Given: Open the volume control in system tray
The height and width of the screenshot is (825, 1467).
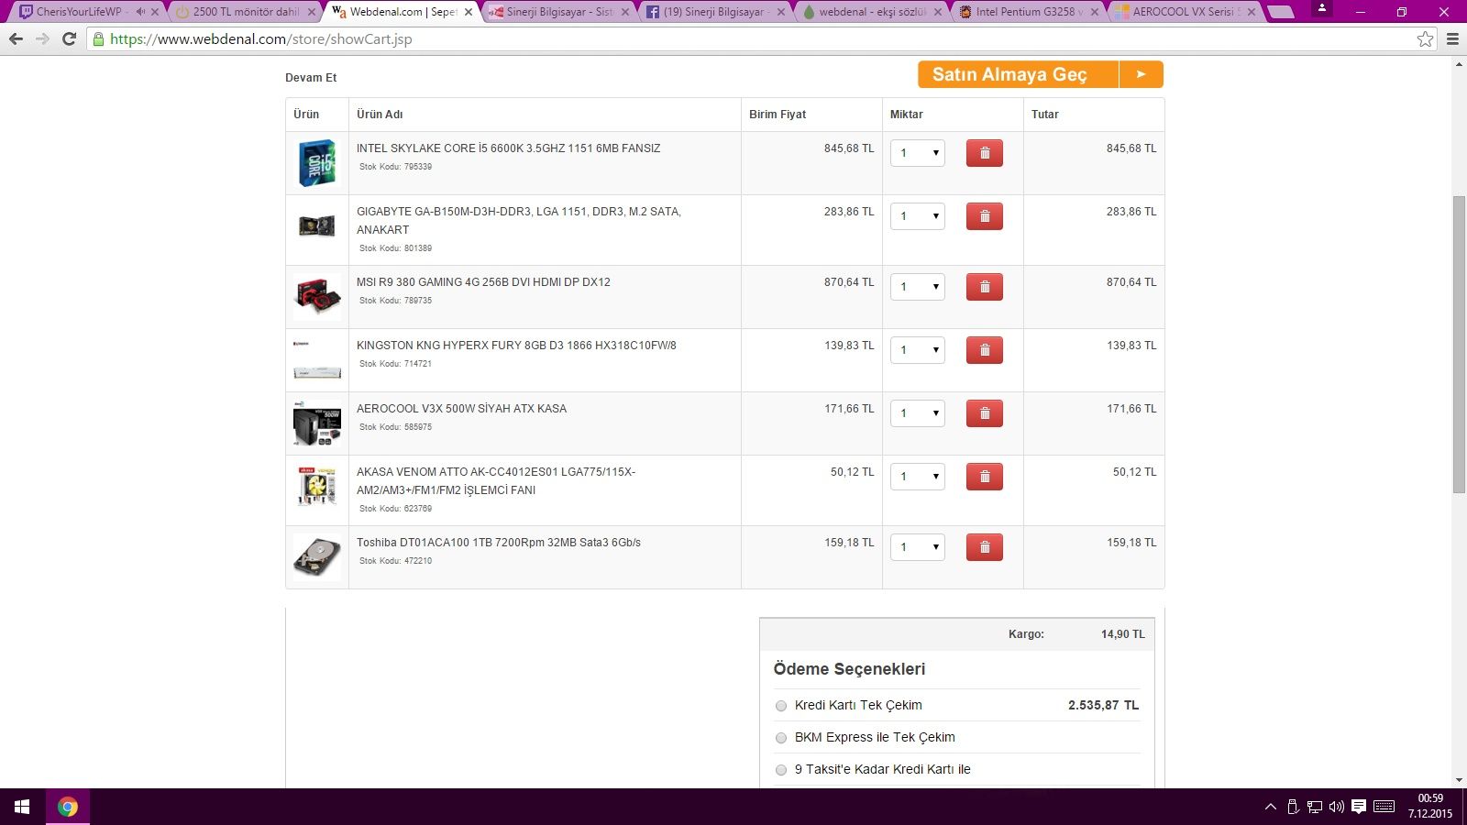Looking at the screenshot, I should pos(1336,807).
